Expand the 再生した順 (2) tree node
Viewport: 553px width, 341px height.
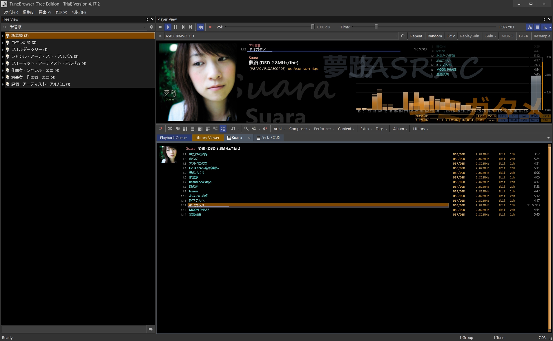click(3, 43)
